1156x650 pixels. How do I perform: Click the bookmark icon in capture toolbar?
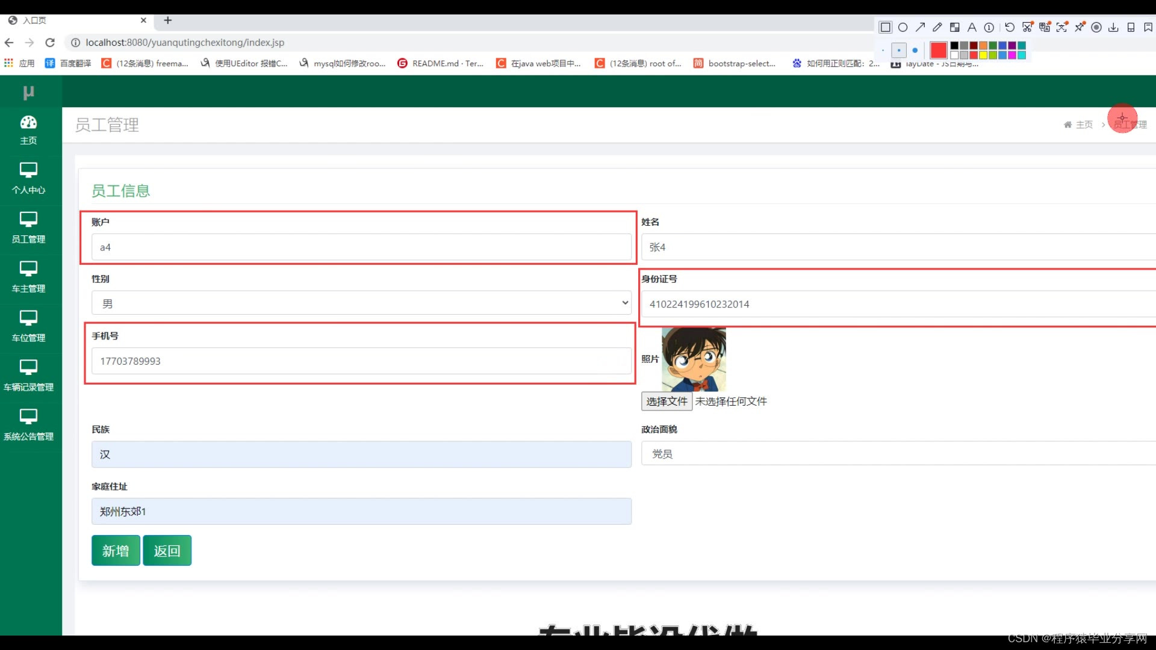1148,27
